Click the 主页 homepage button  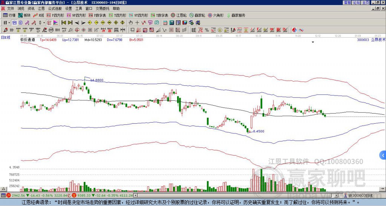366,3
